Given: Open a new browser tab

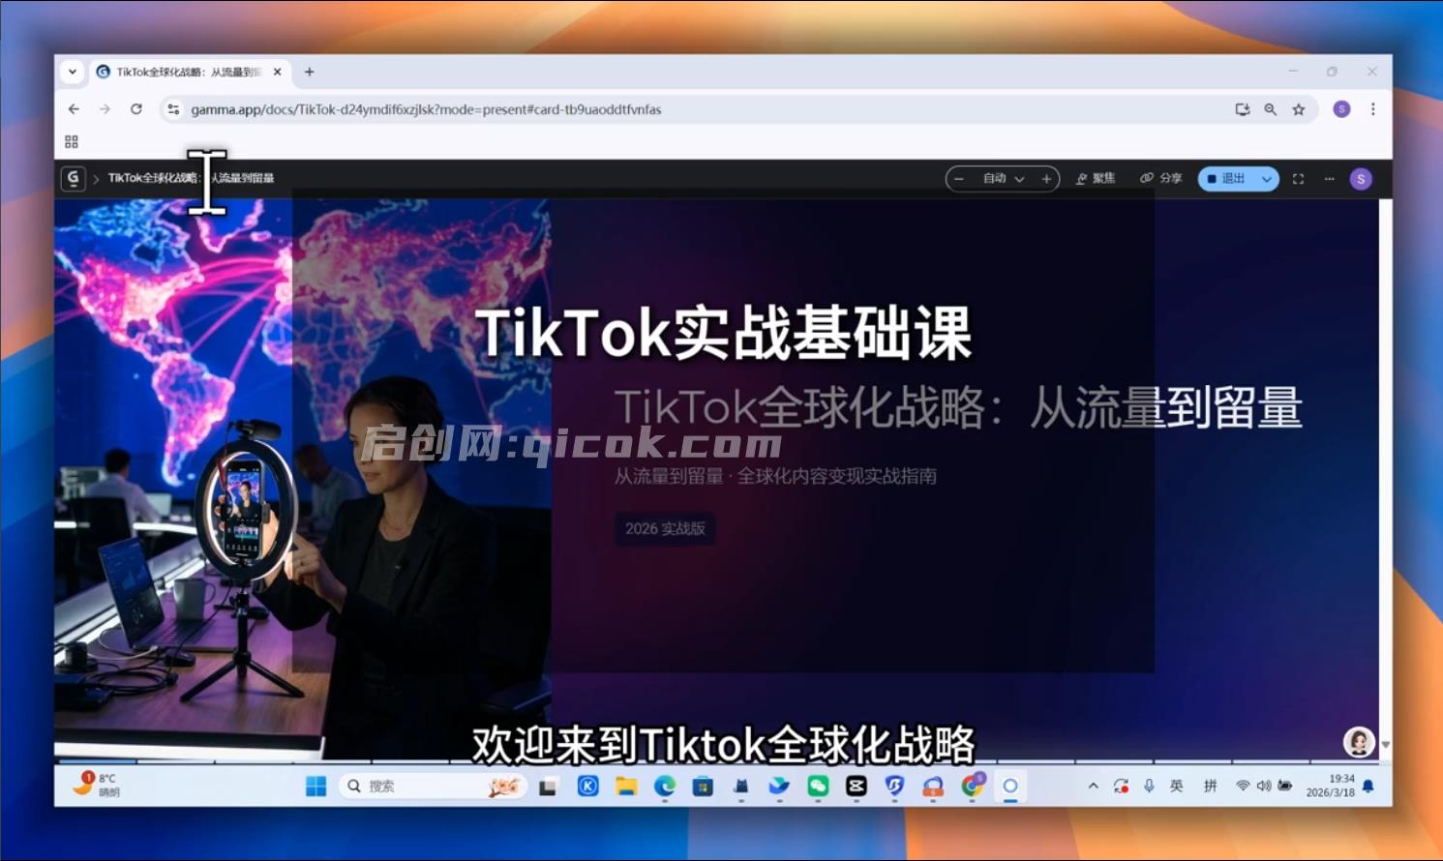Looking at the screenshot, I should (x=310, y=72).
